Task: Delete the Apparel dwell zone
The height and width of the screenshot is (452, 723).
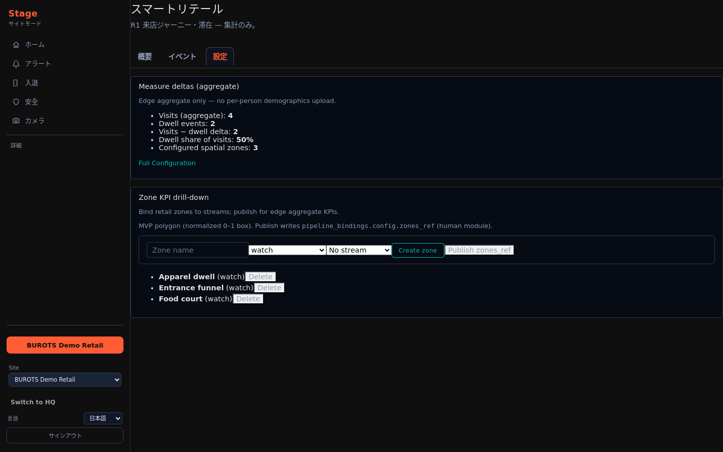Action: pyautogui.click(x=261, y=277)
